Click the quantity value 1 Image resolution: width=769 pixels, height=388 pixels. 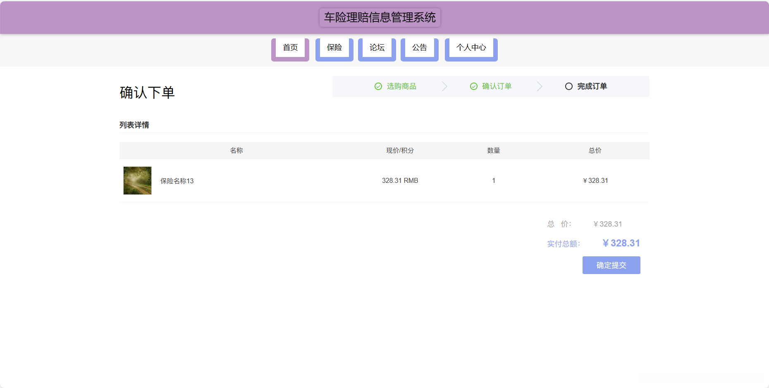(494, 180)
